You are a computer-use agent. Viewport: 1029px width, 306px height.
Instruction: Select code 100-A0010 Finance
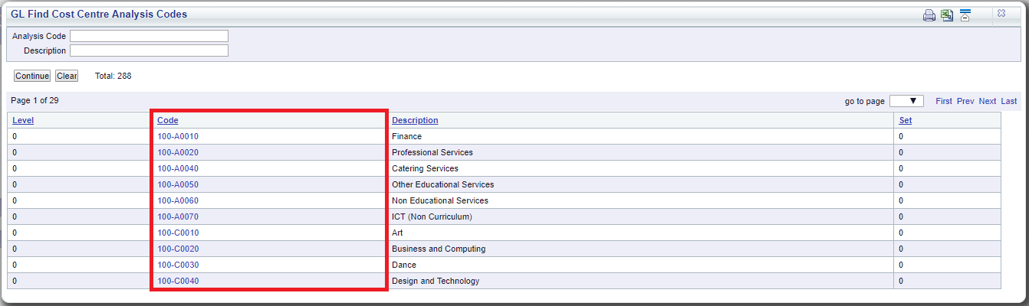[178, 136]
